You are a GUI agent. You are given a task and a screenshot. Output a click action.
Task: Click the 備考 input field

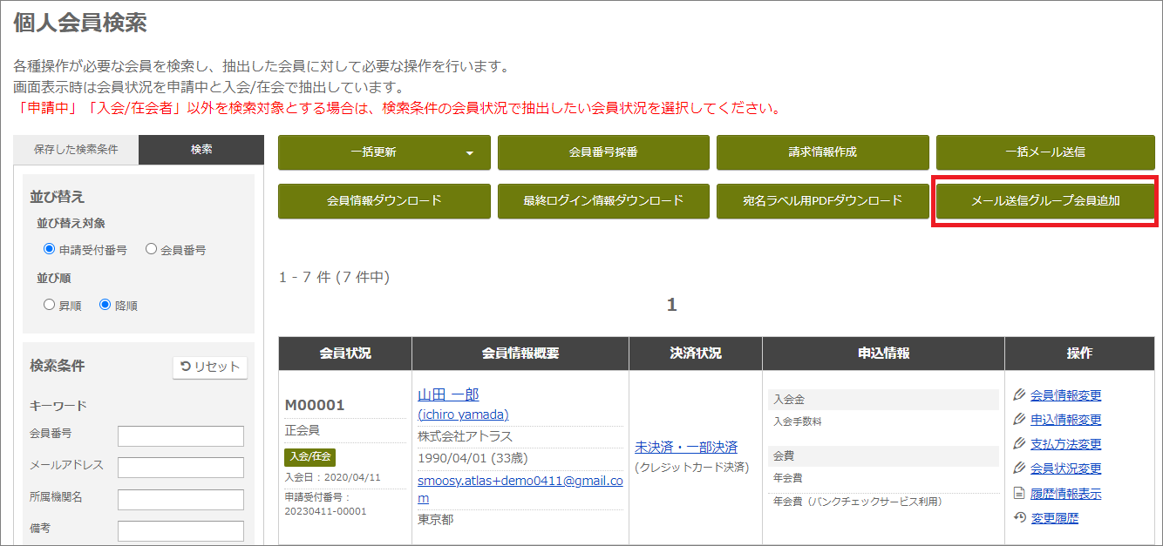(180, 530)
